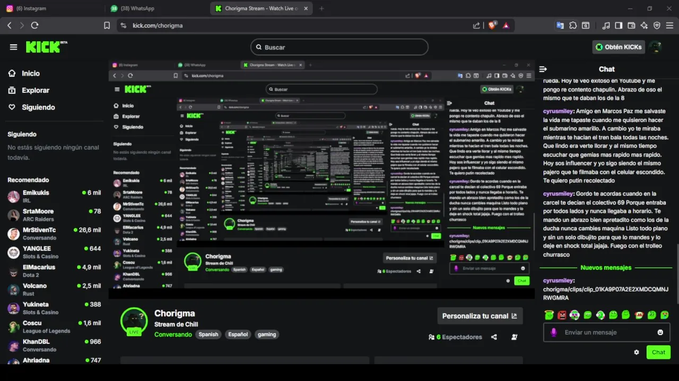The height and width of the screenshot is (381, 679).
Task: Open recommended channel Emikukis
Action: tap(54, 196)
